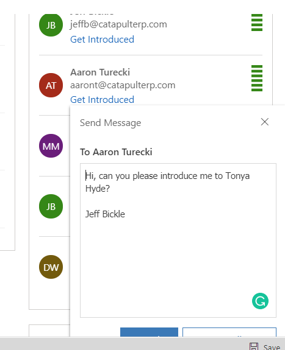Open the Grammarly icon in message box

(260, 301)
